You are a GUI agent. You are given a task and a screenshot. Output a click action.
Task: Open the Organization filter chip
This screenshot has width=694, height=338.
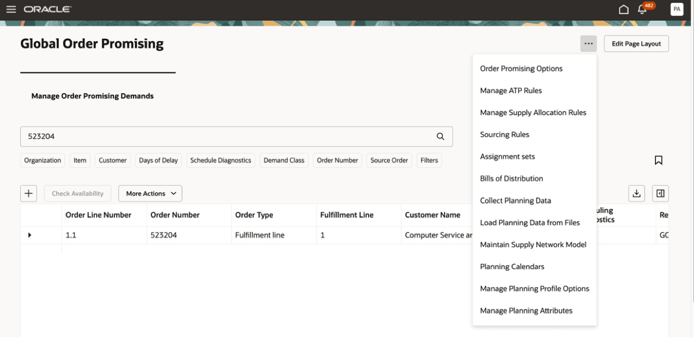(43, 160)
